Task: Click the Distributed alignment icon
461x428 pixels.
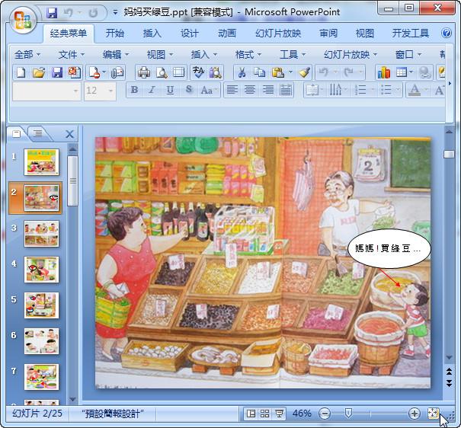Action: (x=286, y=90)
